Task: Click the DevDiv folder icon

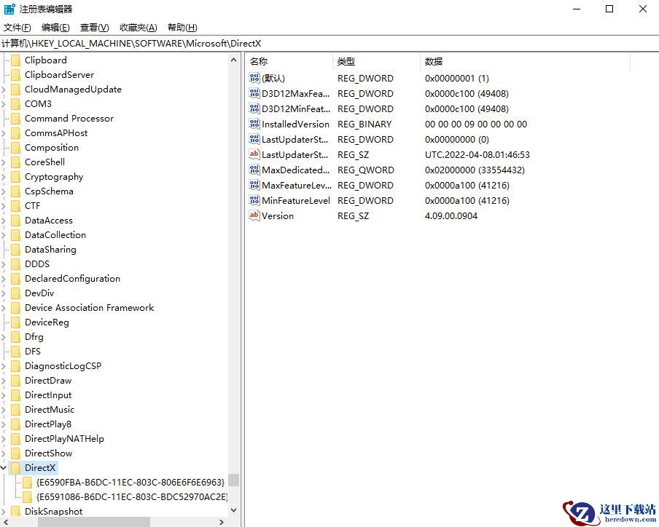Action: pyautogui.click(x=15, y=293)
